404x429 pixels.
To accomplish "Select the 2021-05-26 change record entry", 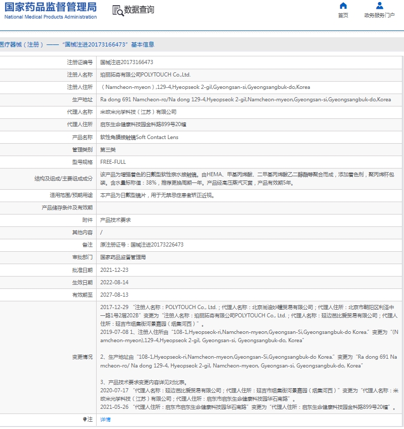I will (x=248, y=407).
